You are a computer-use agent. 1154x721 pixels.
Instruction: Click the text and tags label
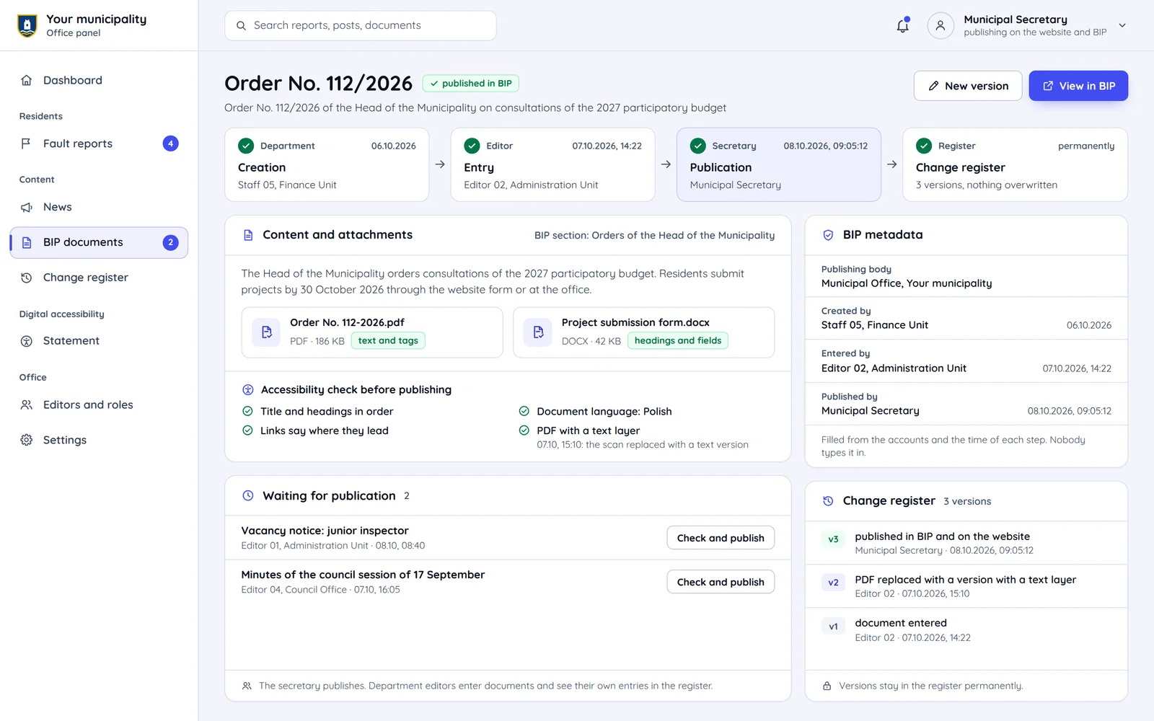pos(388,340)
